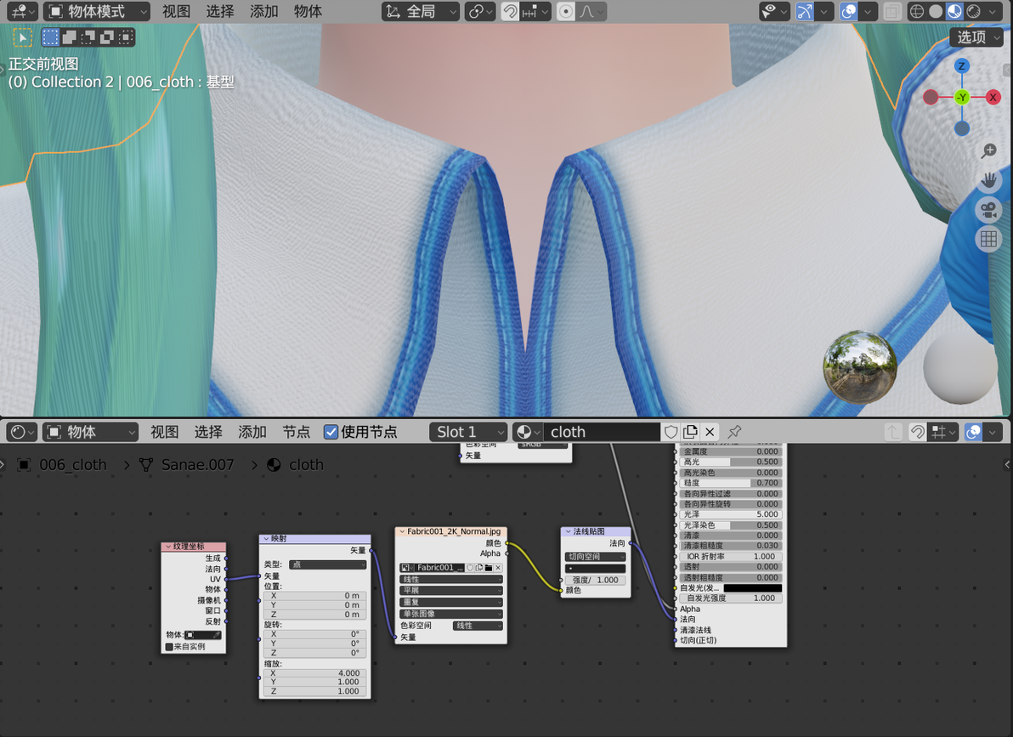Toggle fake user shield for cloth material

click(671, 432)
